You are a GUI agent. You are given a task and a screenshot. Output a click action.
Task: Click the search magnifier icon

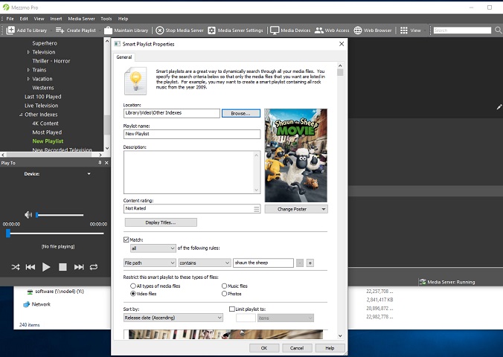tap(499, 30)
